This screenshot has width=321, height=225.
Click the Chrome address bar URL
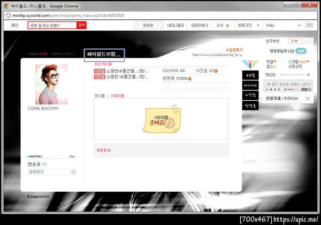click(x=68, y=16)
